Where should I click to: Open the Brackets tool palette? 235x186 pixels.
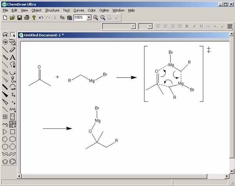[x=13, y=94]
